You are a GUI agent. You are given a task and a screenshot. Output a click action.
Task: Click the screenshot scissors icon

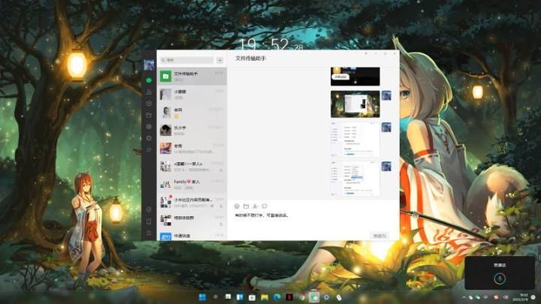pos(255,206)
